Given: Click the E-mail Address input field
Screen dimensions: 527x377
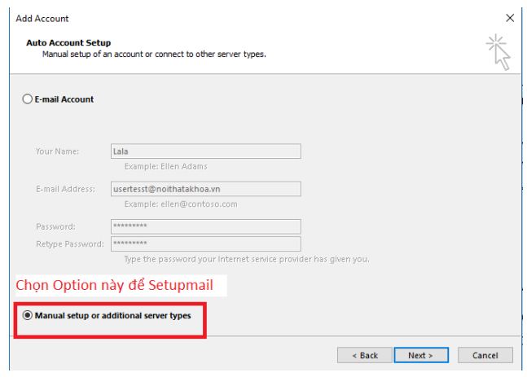Looking at the screenshot, I should 205,189.
